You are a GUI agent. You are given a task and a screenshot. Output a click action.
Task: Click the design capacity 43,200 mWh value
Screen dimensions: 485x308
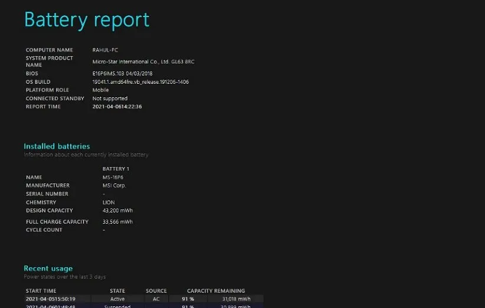pyautogui.click(x=117, y=211)
